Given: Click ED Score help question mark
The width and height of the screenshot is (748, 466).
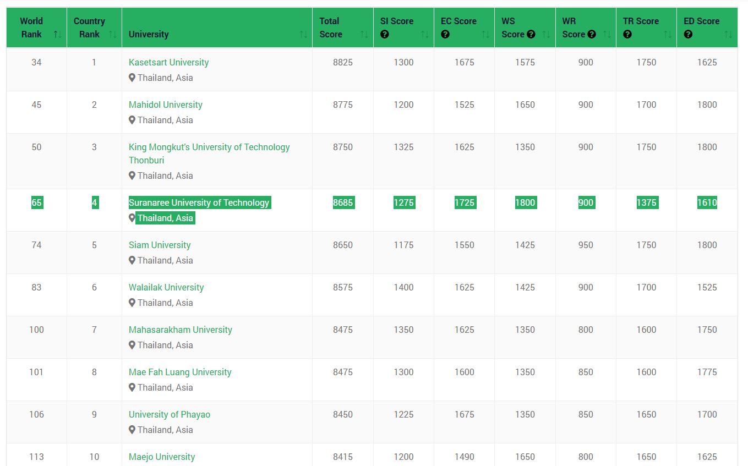Looking at the screenshot, I should pyautogui.click(x=688, y=34).
